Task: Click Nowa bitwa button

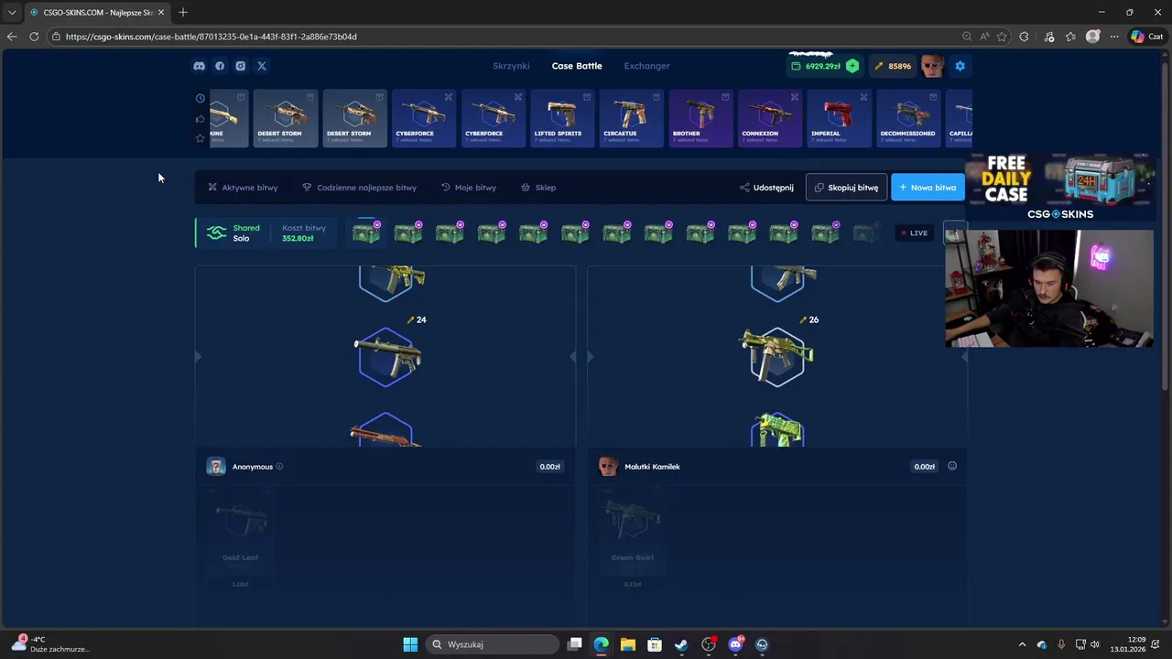Action: (x=928, y=188)
